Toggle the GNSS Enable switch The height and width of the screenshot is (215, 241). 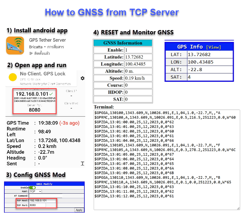(32, 188)
